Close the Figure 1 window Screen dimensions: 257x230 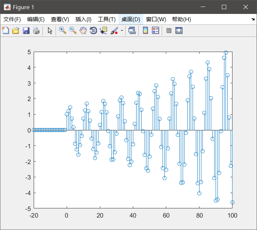[x=246, y=7]
